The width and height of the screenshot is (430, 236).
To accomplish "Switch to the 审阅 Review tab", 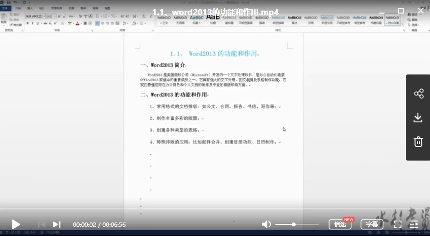I will (x=96, y=8).
